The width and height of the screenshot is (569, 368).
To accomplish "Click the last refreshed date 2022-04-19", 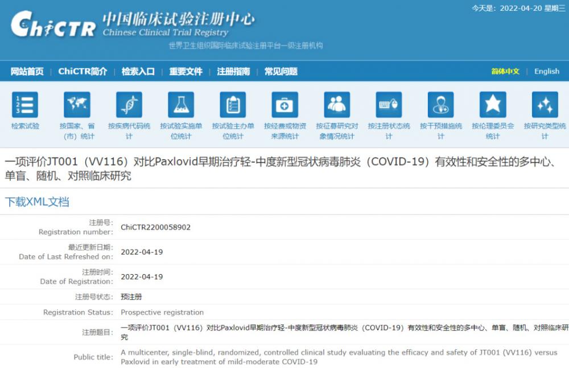I will click(142, 252).
